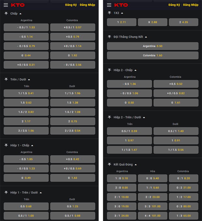Pick correct score 1 : 0 at 5.10
The width and height of the screenshot is (202, 221).
point(122,178)
